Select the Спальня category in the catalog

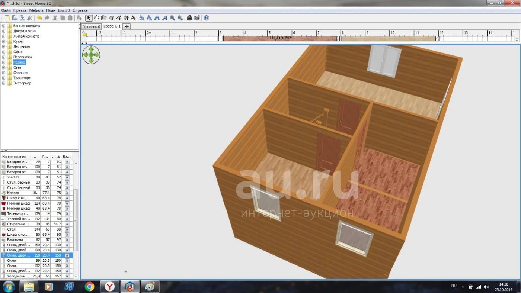(20, 73)
